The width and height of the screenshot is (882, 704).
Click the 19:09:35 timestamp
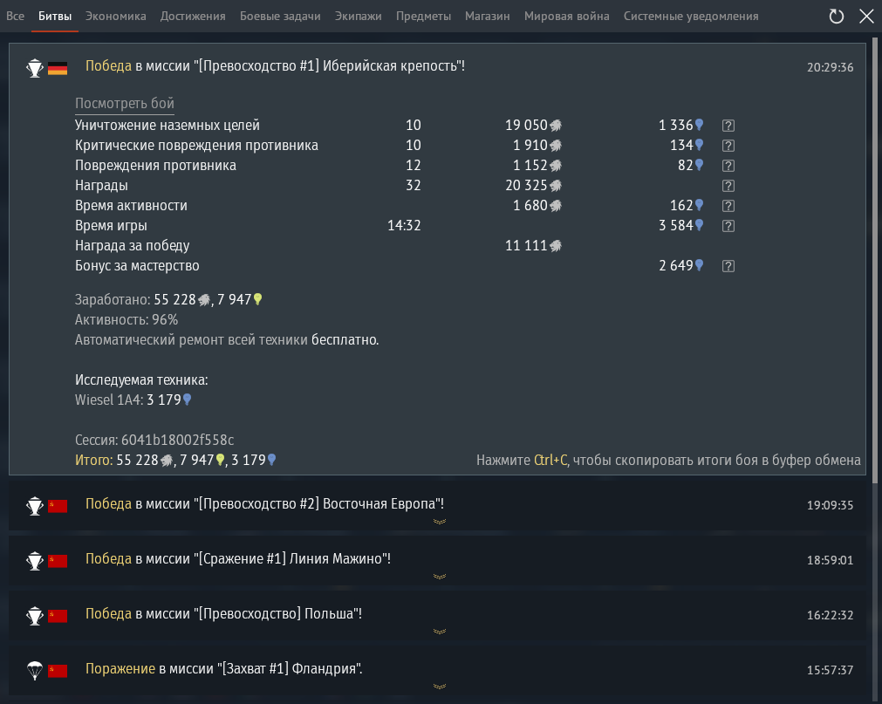coord(831,505)
